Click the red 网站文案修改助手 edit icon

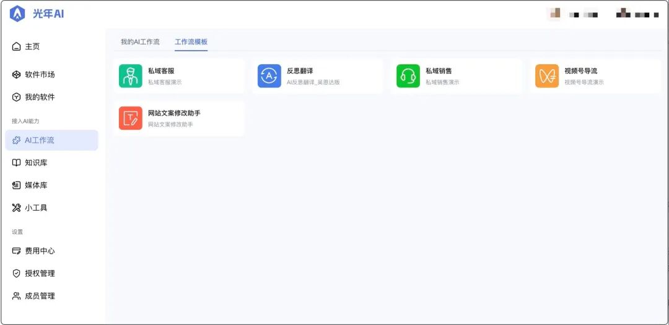point(131,118)
